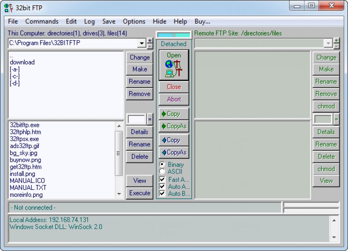
Task: Open the Save menu
Action: (109, 21)
